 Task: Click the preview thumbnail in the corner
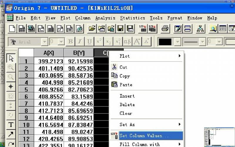click(219, 137)
